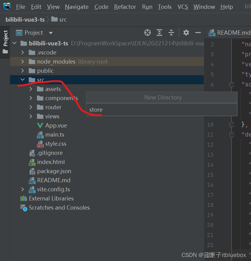The width and height of the screenshot is (251, 261).
Task: Collapse the src folder
Action: click(x=23, y=80)
